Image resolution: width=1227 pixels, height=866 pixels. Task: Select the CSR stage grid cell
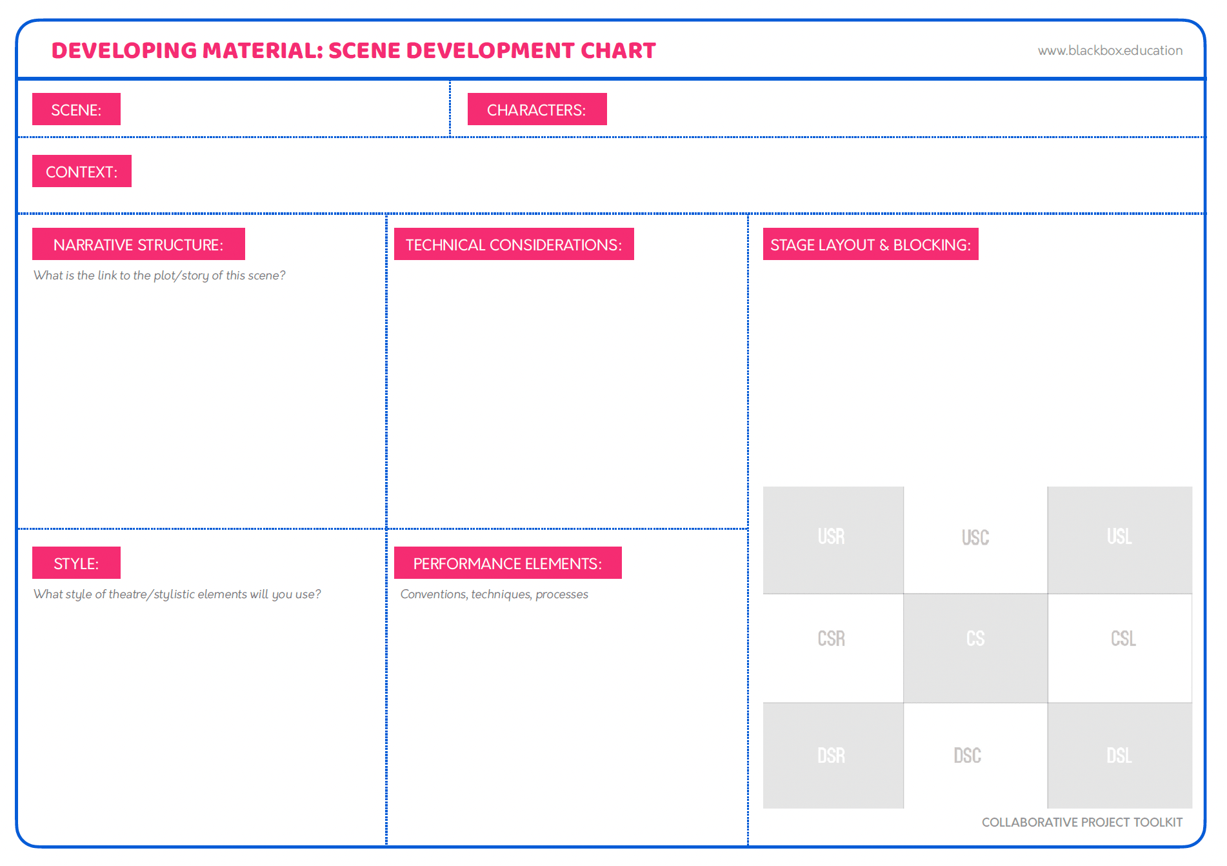point(833,648)
